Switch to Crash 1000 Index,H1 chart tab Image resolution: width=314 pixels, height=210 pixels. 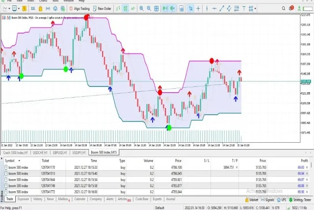tap(15, 153)
